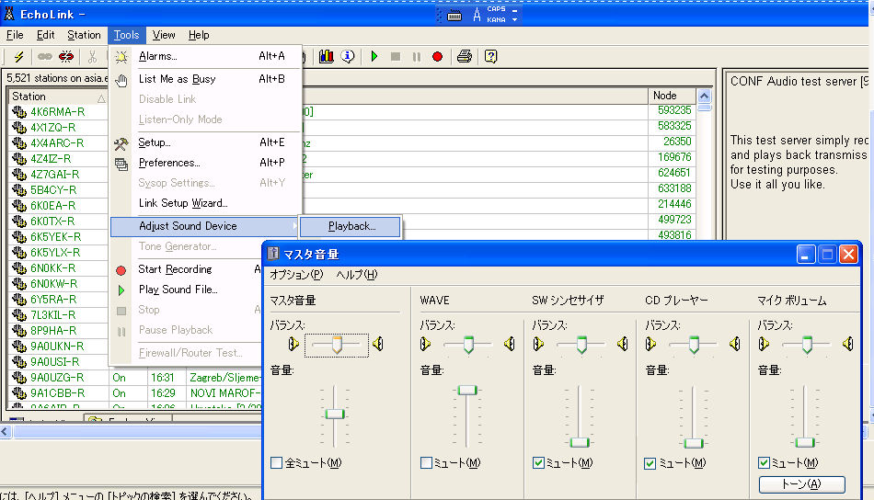
Task: Click the master volume level slider
Action: point(335,415)
